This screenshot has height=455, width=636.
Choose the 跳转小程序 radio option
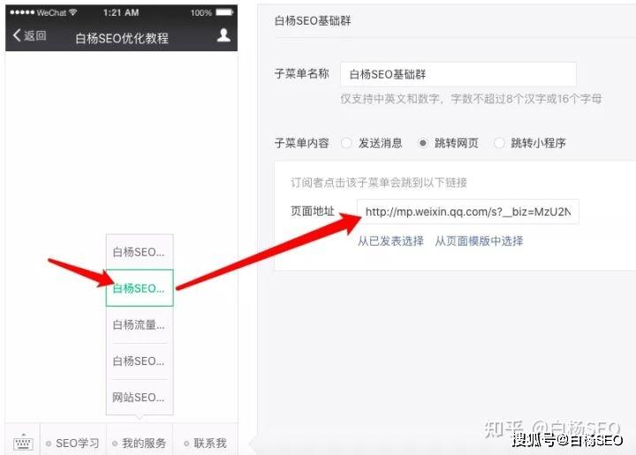(499, 143)
